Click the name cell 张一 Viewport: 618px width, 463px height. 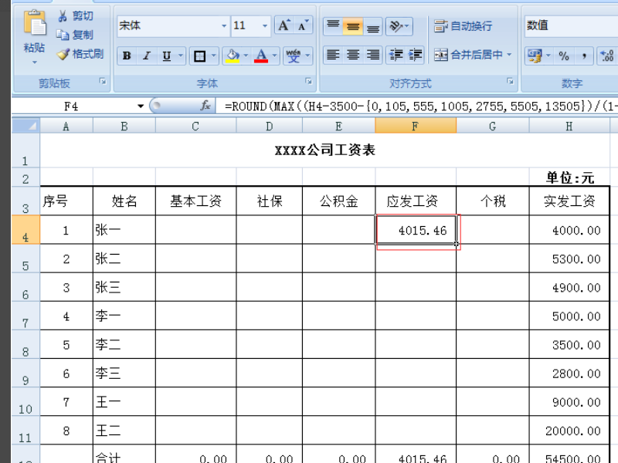[124, 230]
